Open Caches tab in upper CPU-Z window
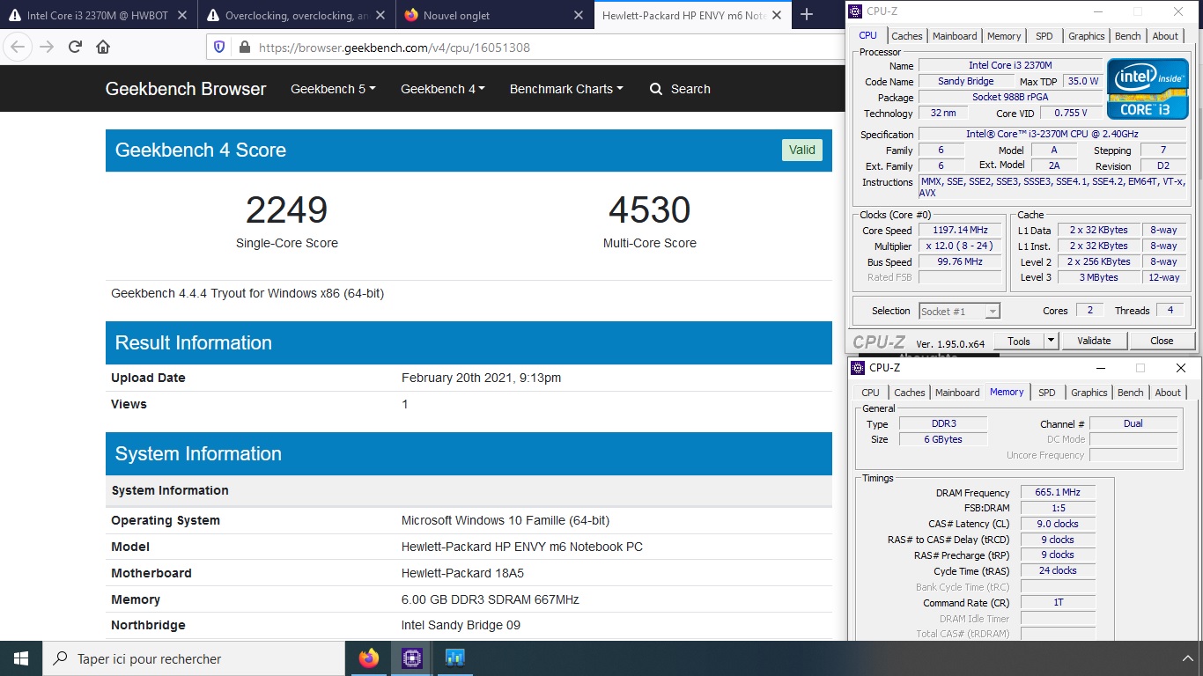Image resolution: width=1203 pixels, height=676 pixels. point(907,36)
